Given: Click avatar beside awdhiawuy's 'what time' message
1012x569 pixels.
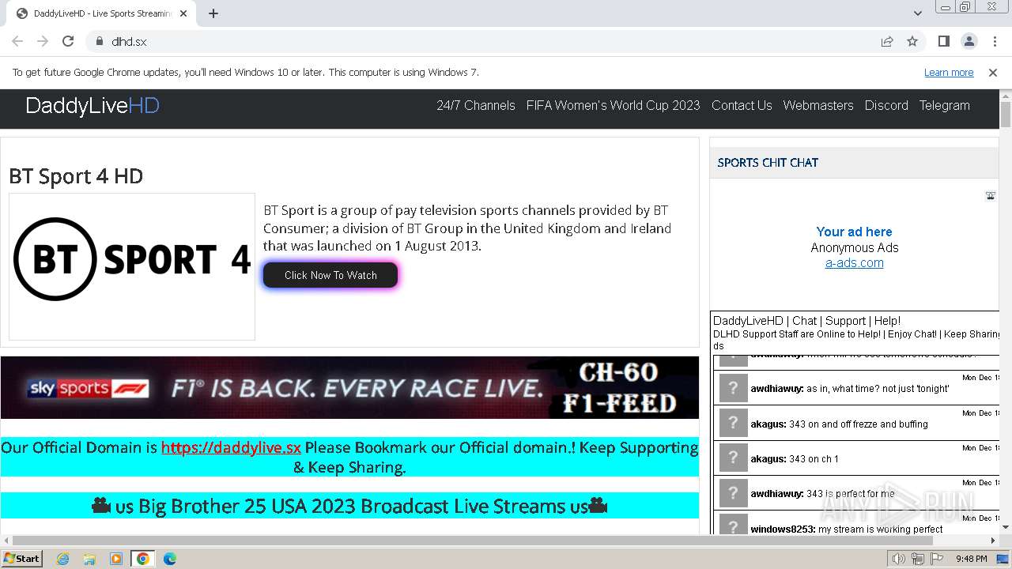Looking at the screenshot, I should (x=733, y=388).
